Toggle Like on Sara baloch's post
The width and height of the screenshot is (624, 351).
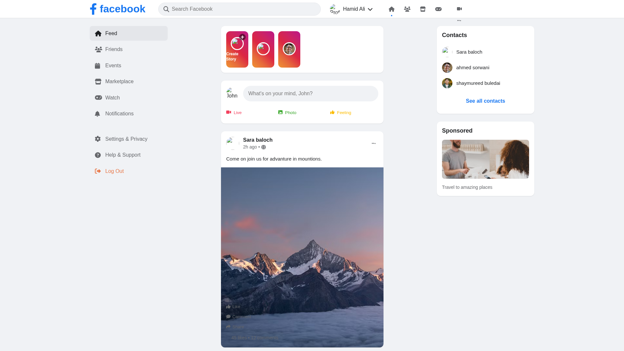click(233, 306)
